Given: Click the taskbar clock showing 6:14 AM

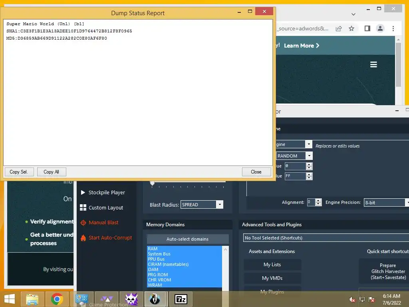Looking at the screenshot, I should point(391,299).
